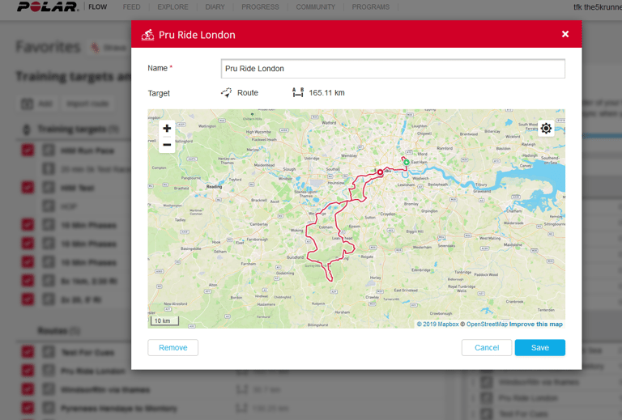Click the 10 km map scale label
Screen dimensions: 622x420
coord(164,320)
